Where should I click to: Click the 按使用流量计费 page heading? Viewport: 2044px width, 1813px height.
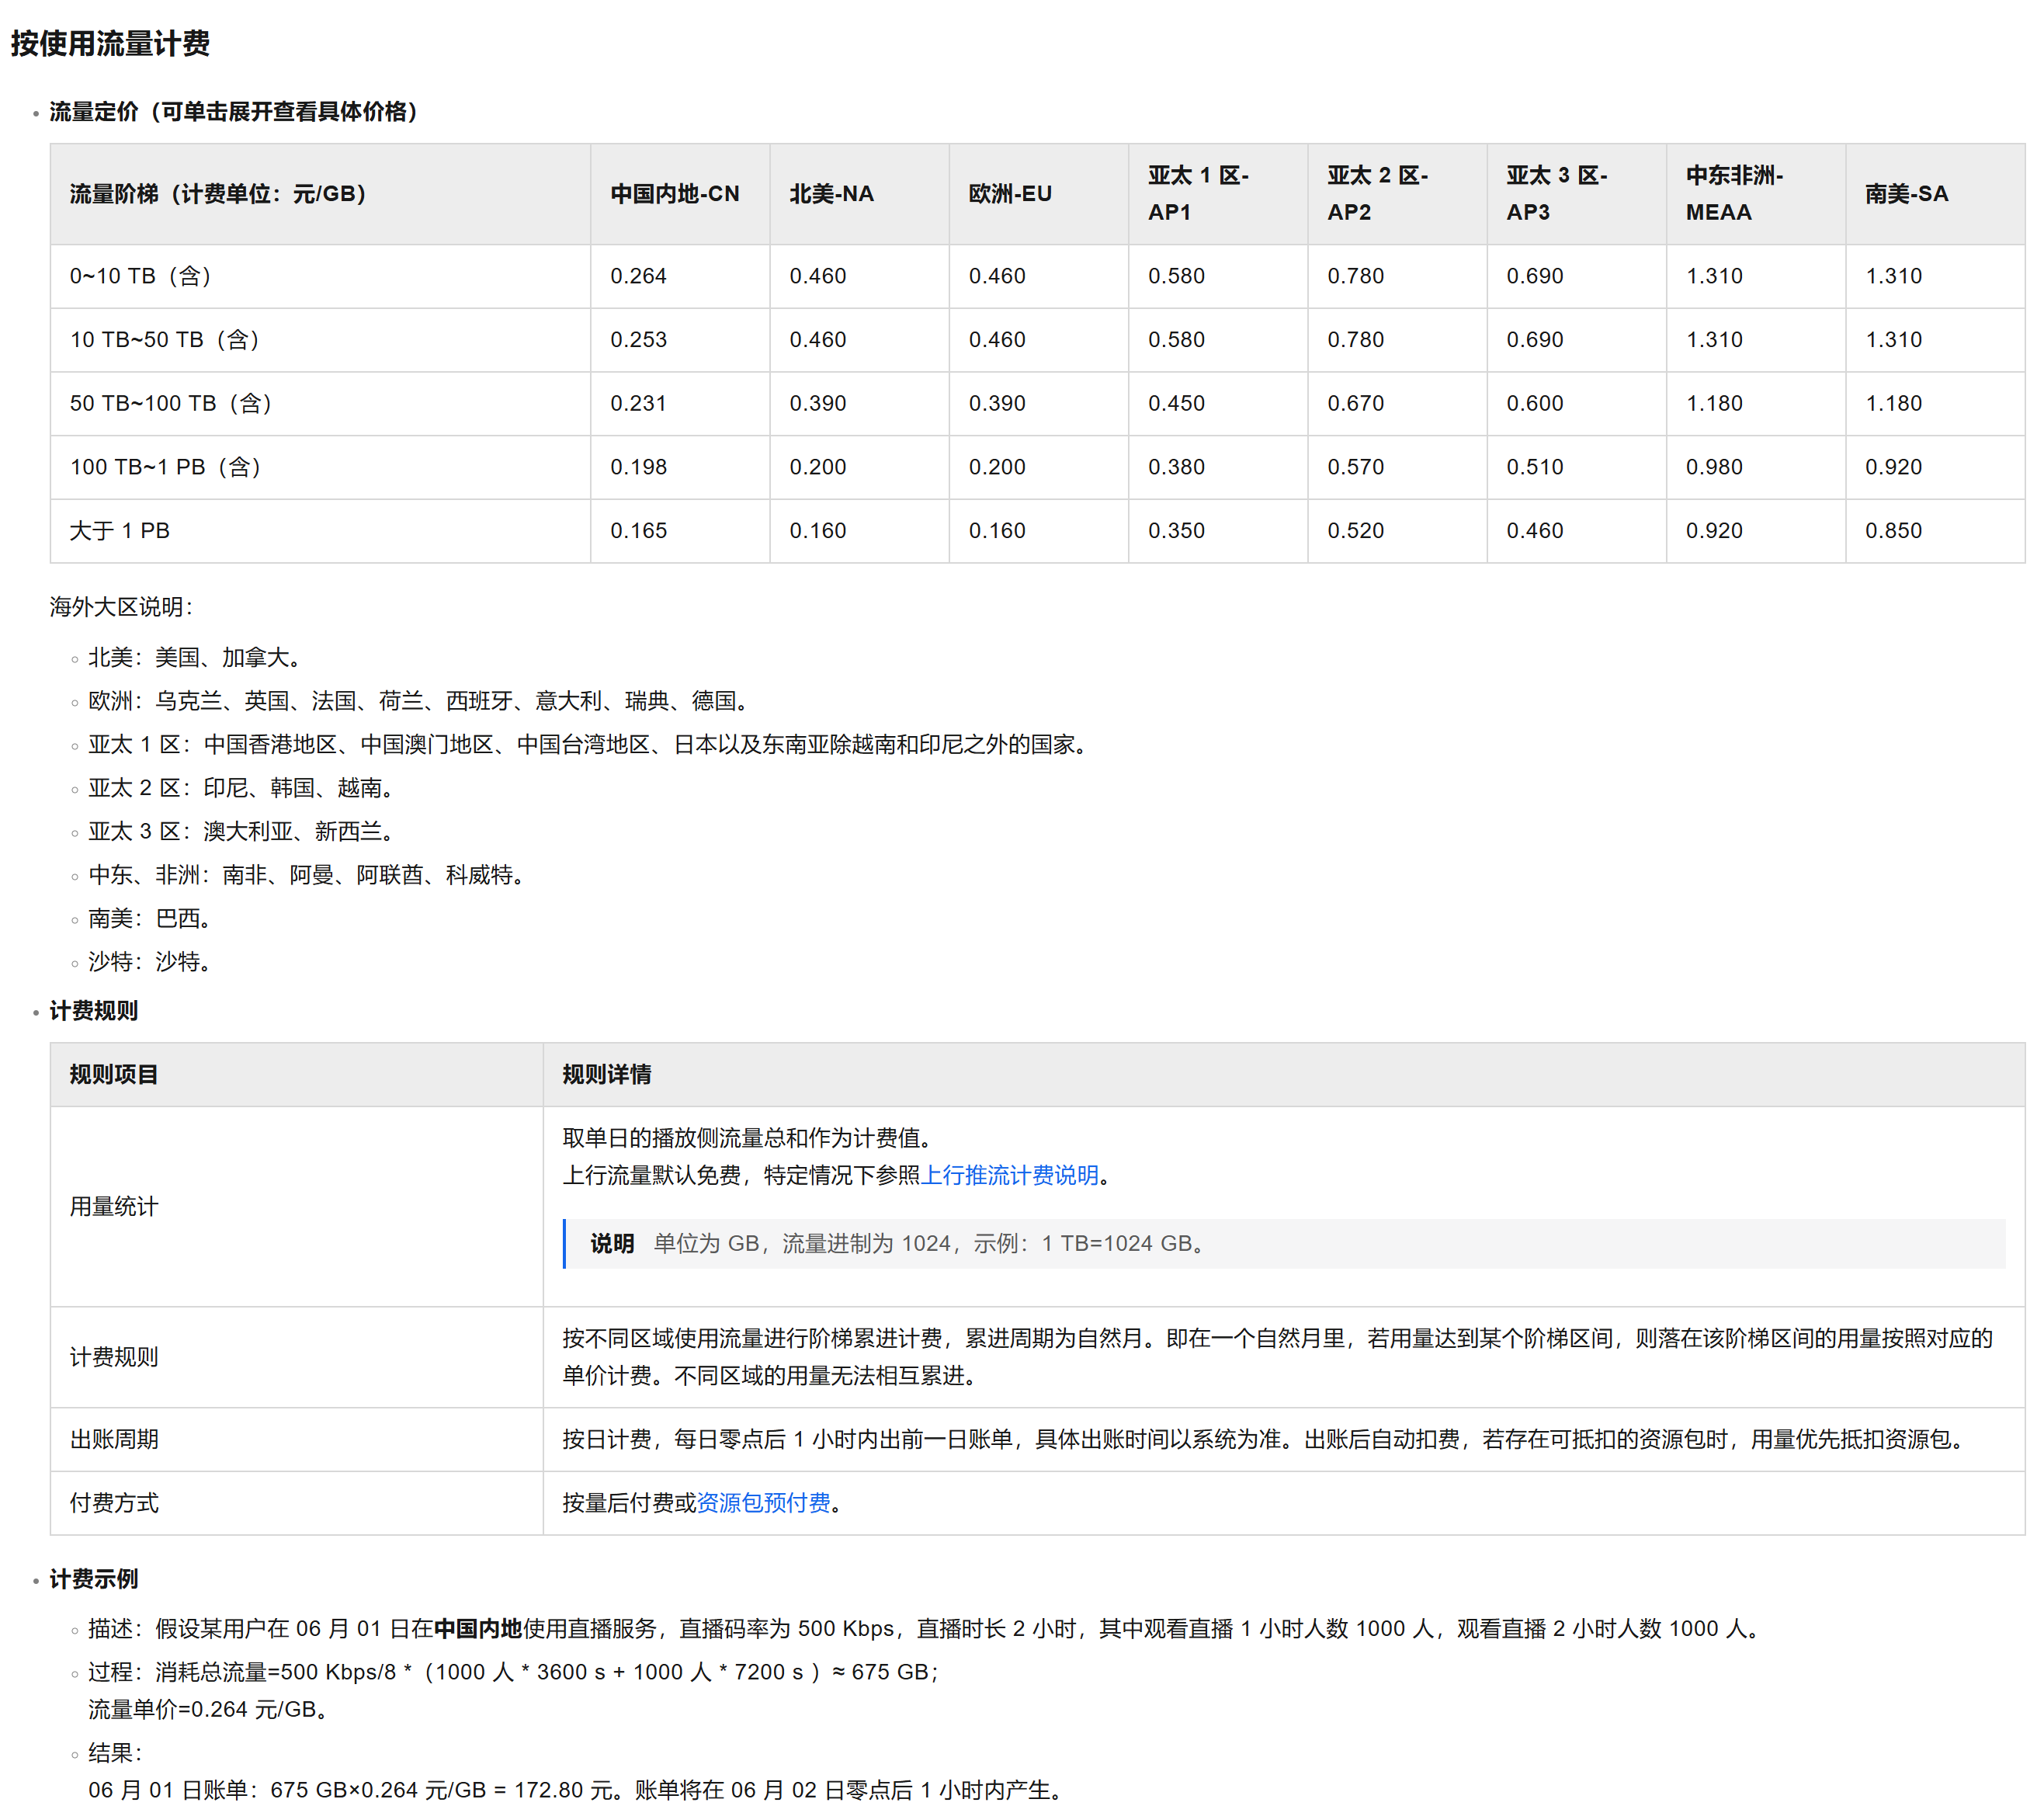point(110,43)
